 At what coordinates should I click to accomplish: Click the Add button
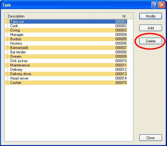pyautogui.click(x=150, y=28)
